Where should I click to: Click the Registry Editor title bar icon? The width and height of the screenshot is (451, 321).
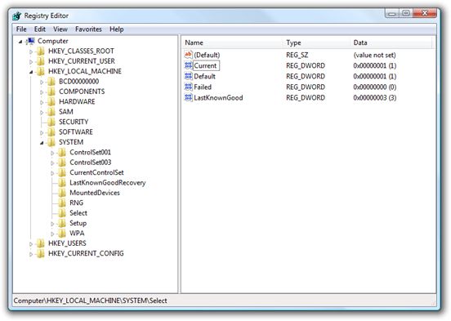coord(17,16)
